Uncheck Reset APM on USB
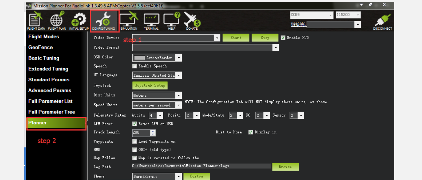The height and width of the screenshot is (180, 422). click(135, 124)
